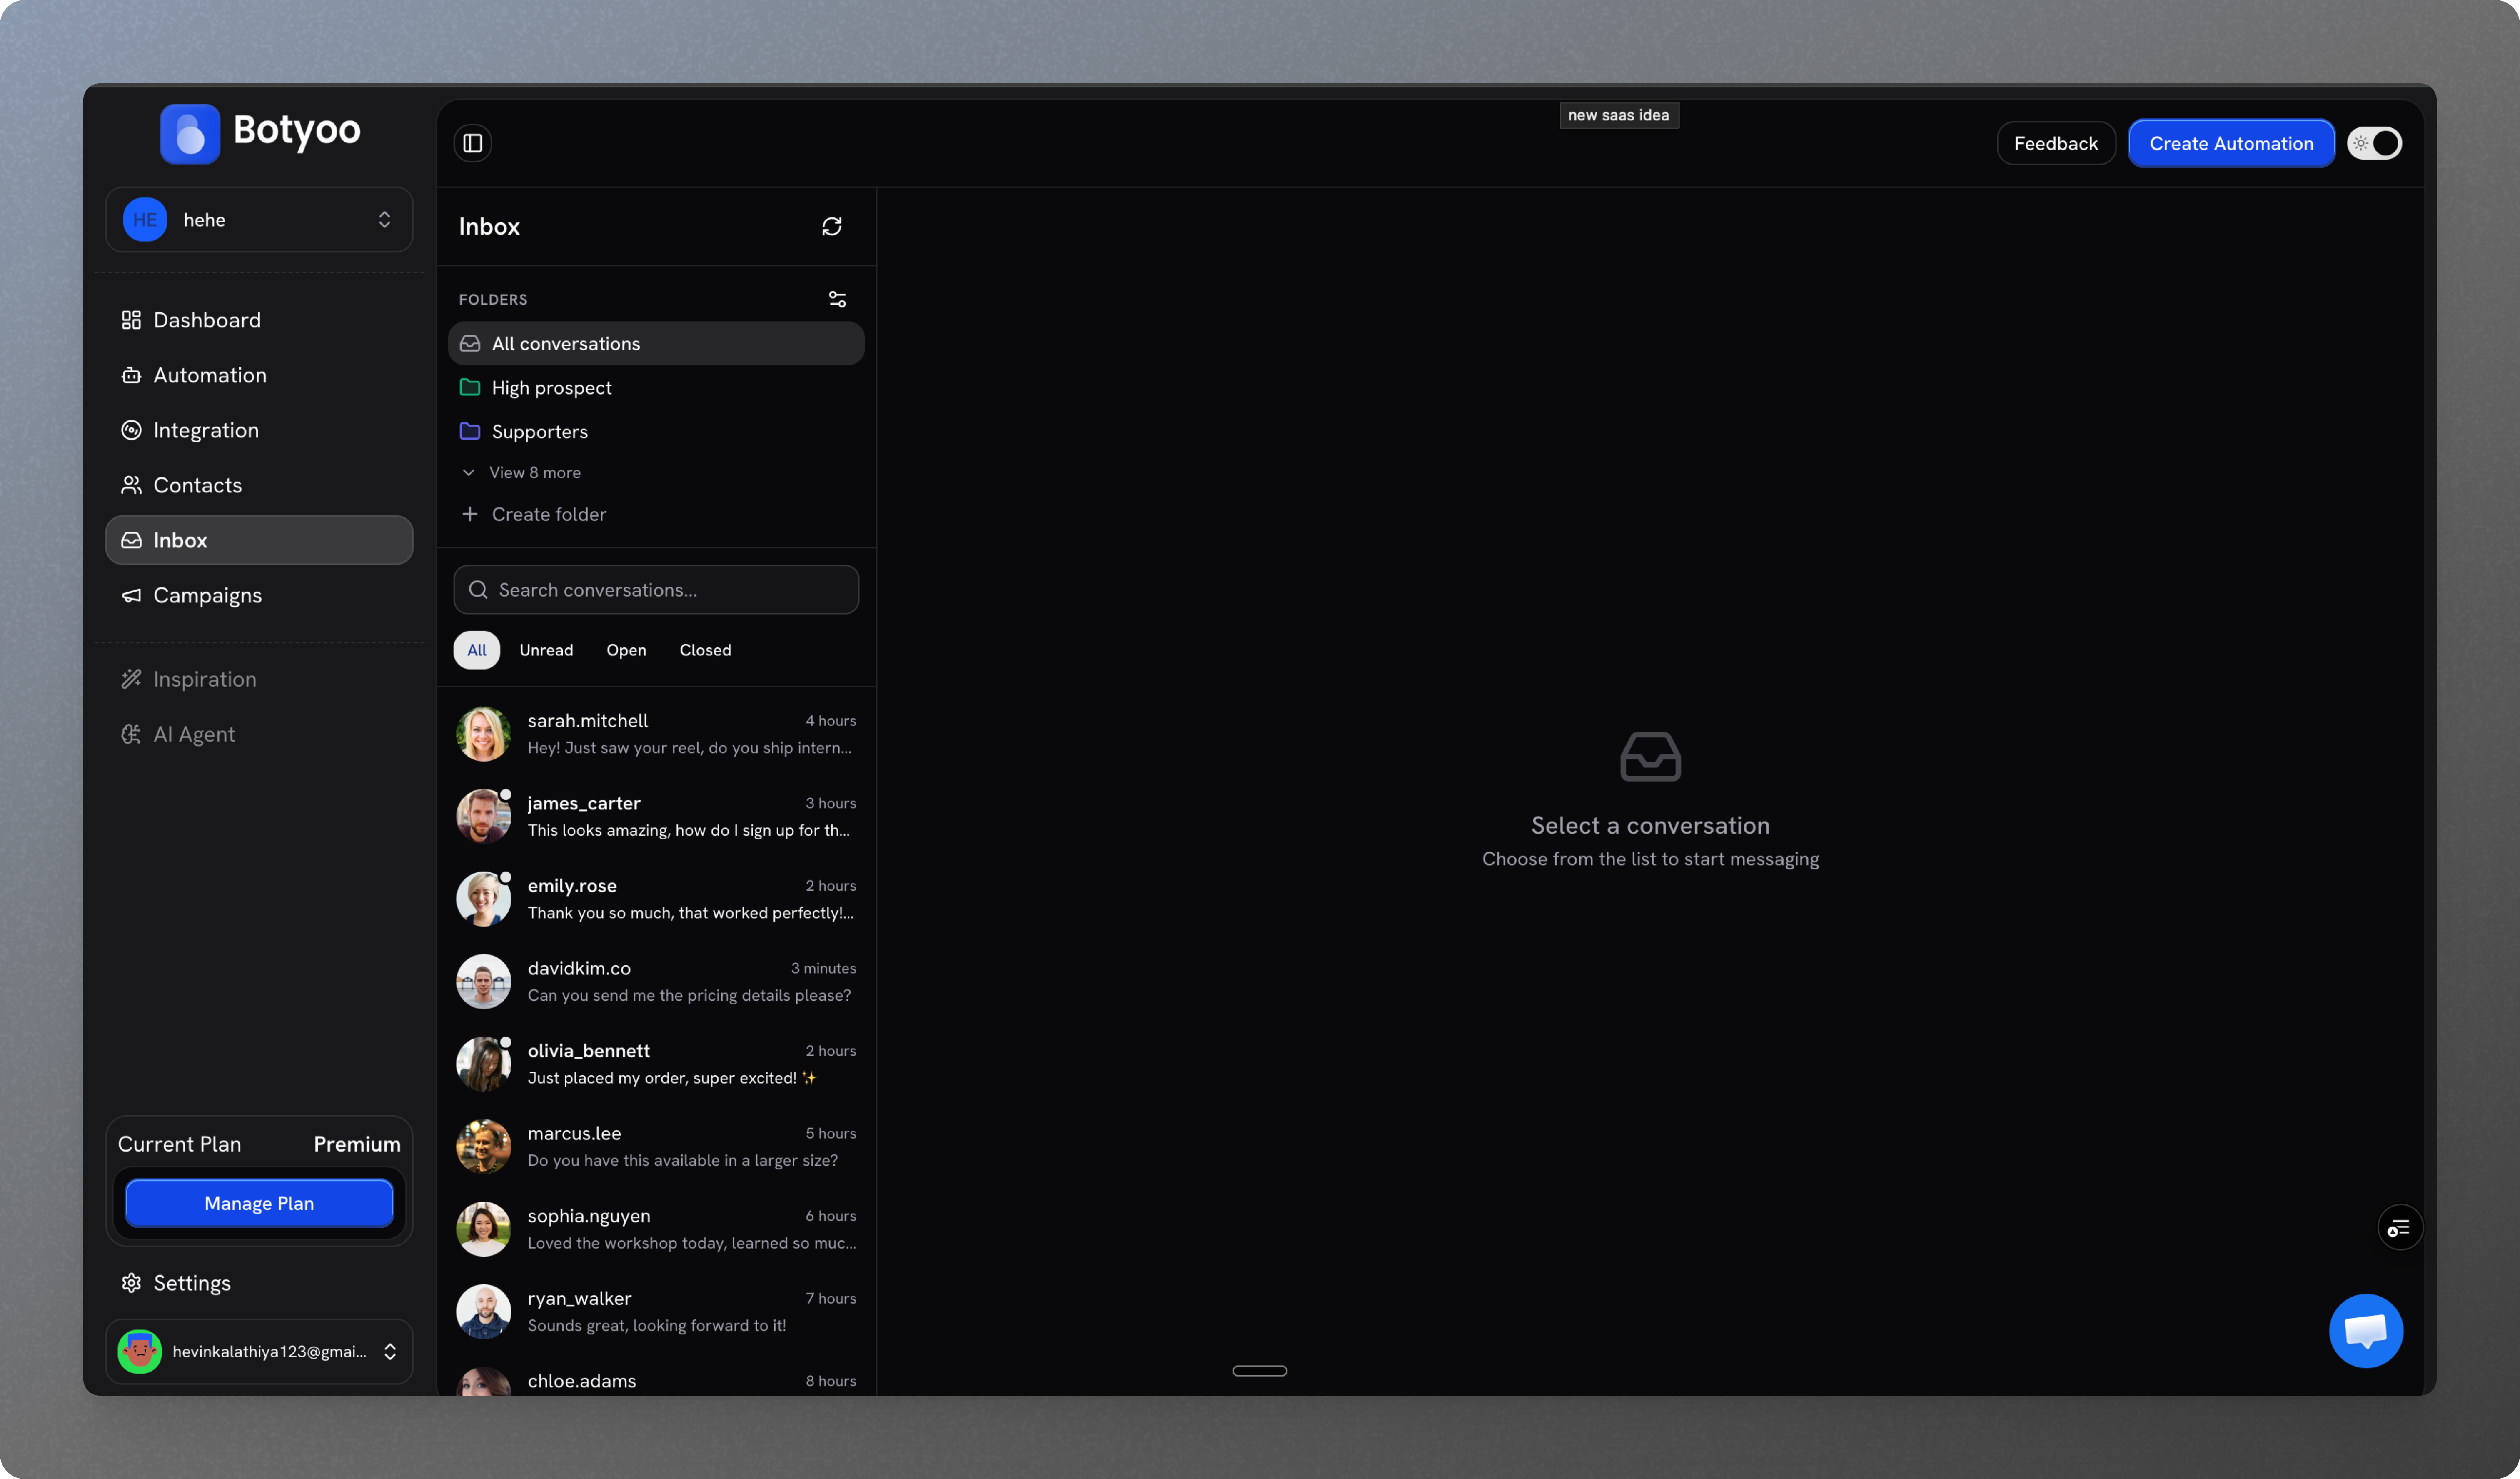Click the search magnifier icon
This screenshot has width=2520, height=1479.
(x=478, y=590)
